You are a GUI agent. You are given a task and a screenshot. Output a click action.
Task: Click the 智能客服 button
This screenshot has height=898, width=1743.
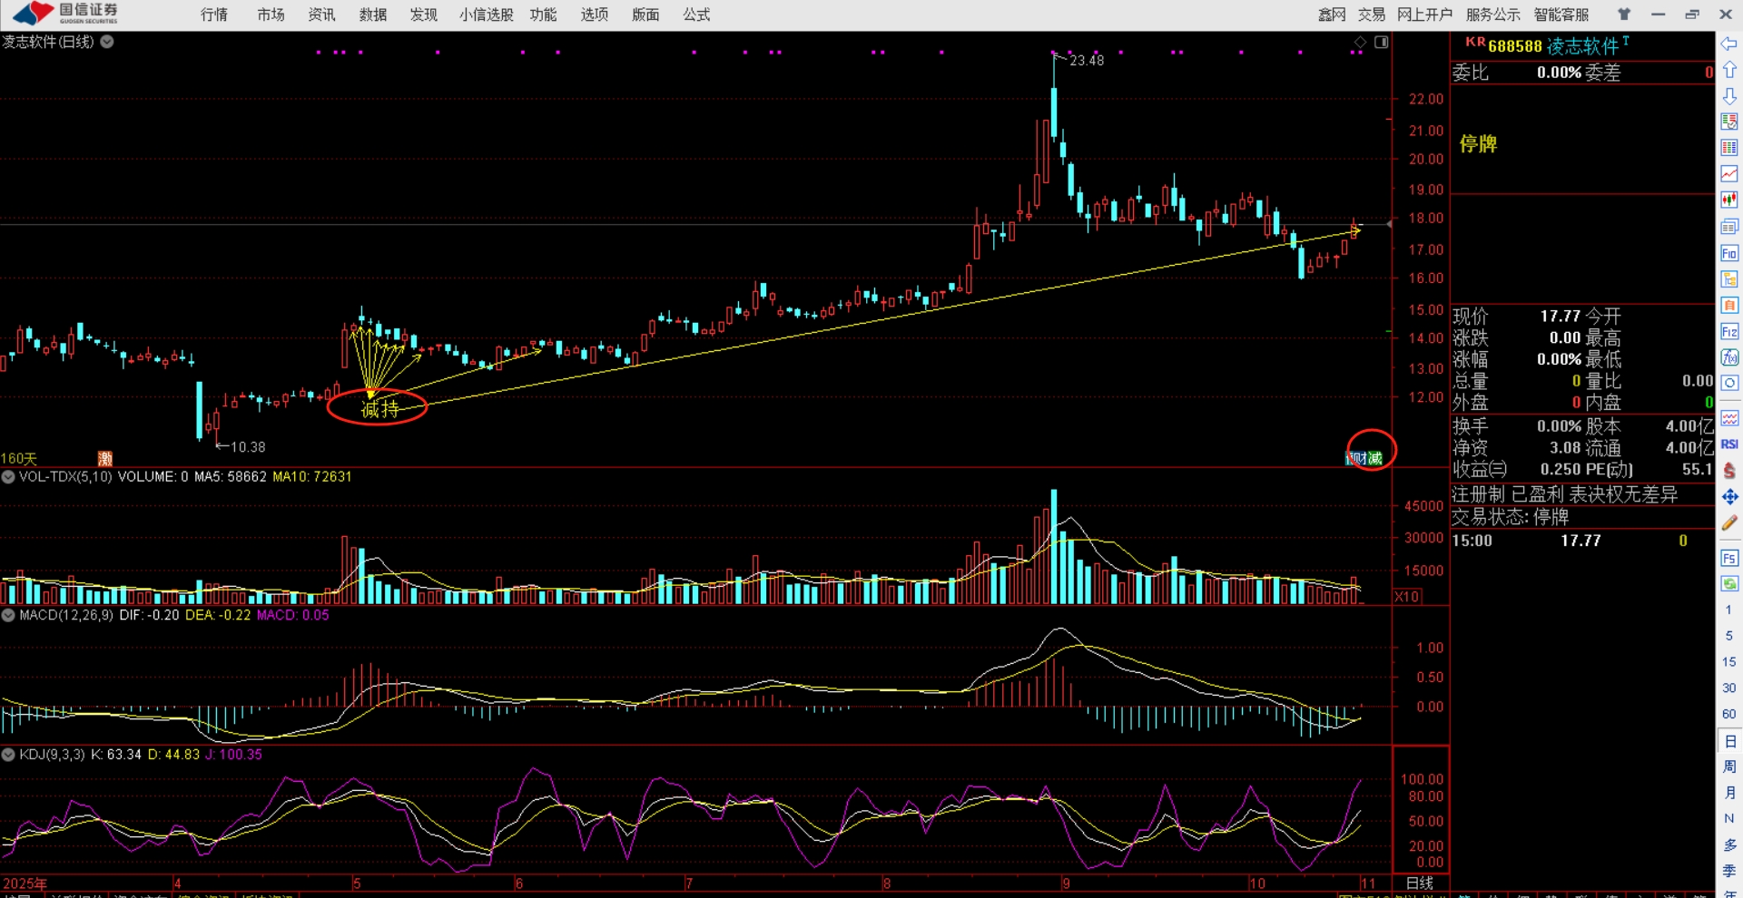tap(1561, 15)
